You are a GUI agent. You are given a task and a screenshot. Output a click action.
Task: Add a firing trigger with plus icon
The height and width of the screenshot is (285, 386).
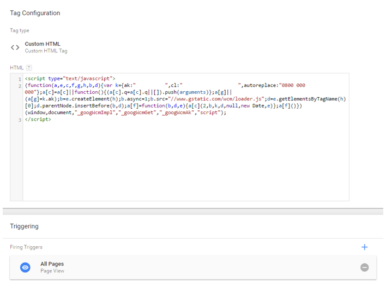click(364, 247)
